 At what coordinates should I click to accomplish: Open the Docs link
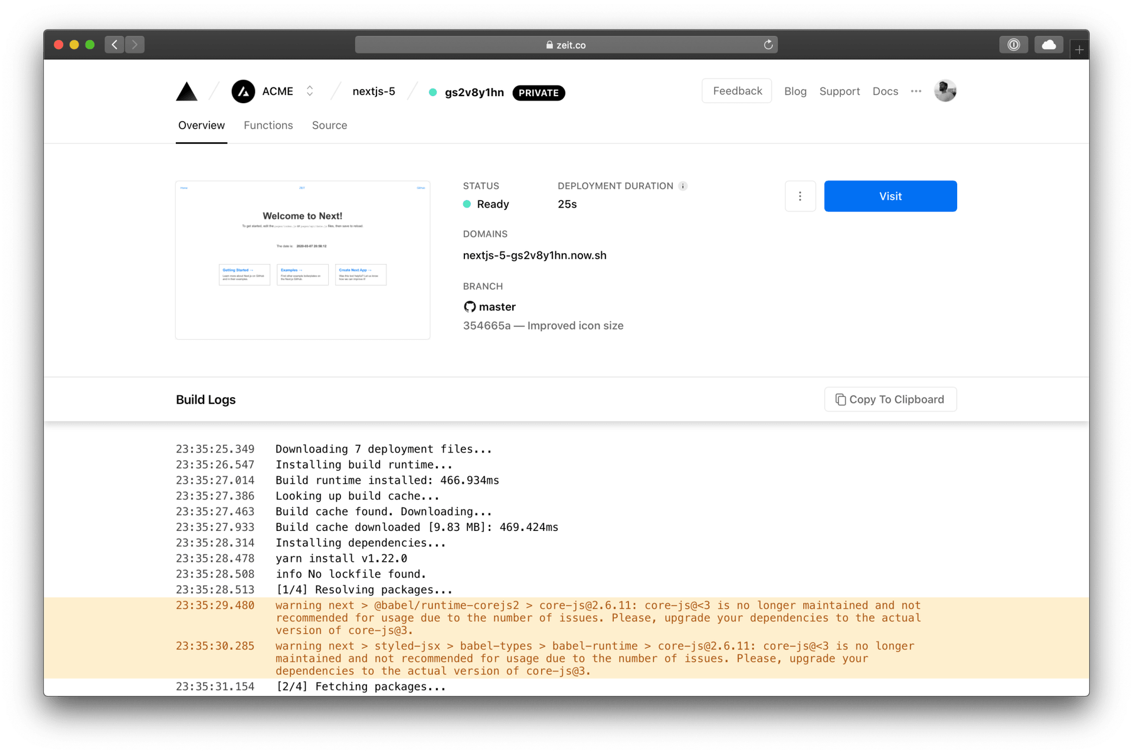coord(885,91)
